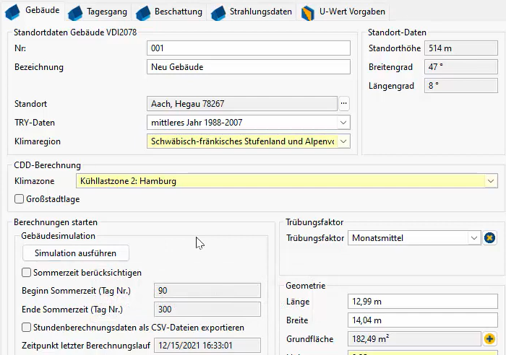Click the orange-blue U-Wert Vorgaben icon
The height and width of the screenshot is (355, 506).
tap(307, 13)
